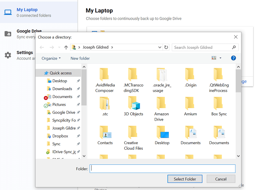Click the laptop icon in sidebar
The width and height of the screenshot is (262, 190).
[x=8, y=12]
